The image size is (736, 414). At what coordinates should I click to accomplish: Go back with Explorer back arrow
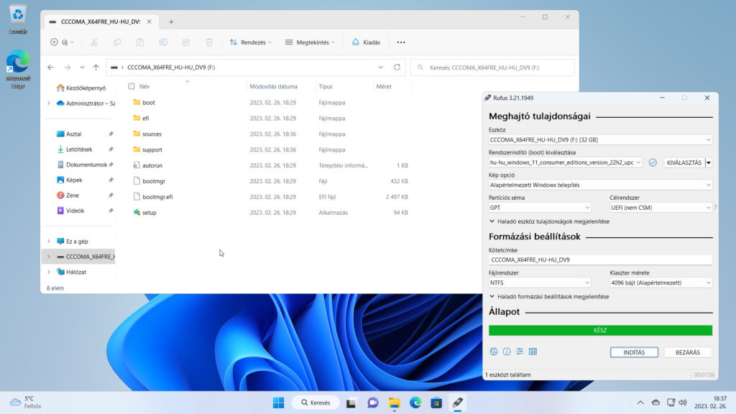pyautogui.click(x=51, y=68)
